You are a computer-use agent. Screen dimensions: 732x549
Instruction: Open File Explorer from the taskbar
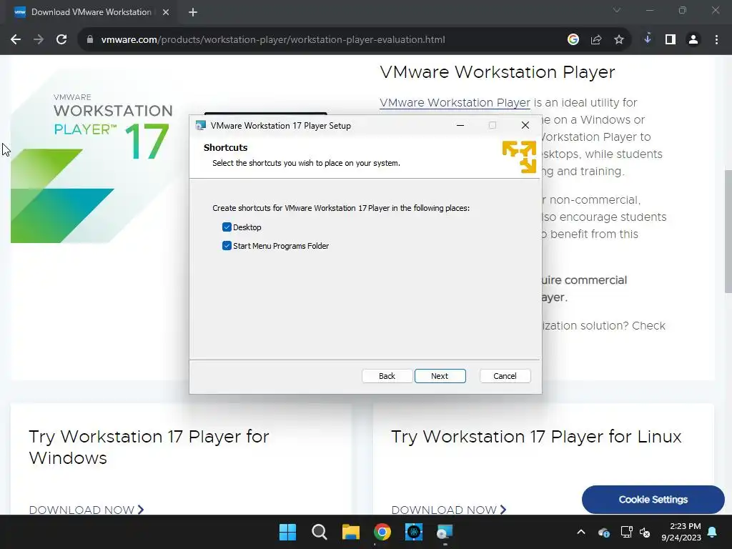point(350,532)
